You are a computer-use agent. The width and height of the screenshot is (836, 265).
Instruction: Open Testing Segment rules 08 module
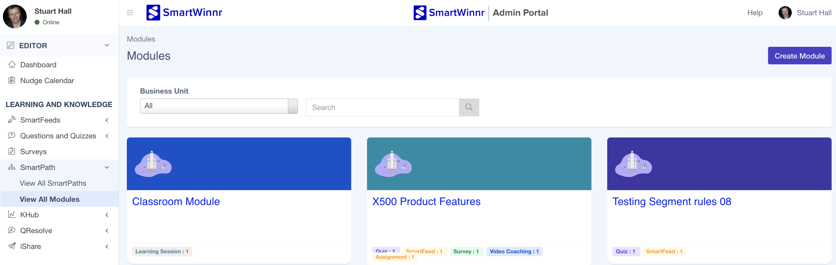tap(671, 201)
